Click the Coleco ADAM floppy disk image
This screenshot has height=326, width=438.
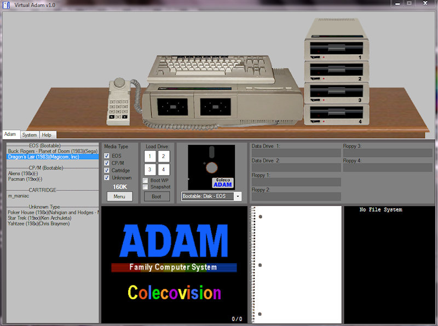click(211, 167)
